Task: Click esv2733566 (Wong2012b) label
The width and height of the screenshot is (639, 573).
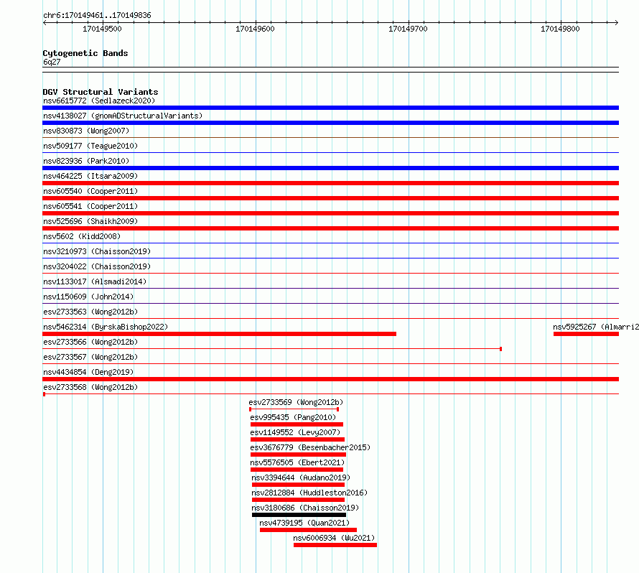Action: pos(90,342)
